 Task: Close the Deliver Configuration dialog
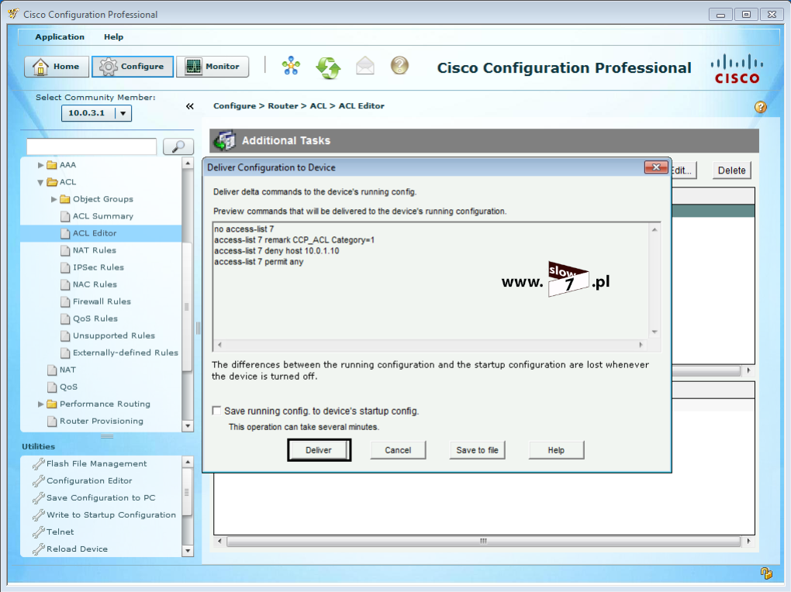(656, 167)
